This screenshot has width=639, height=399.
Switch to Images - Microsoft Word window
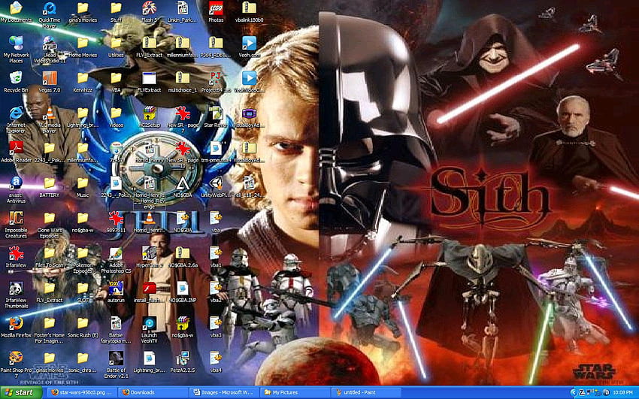point(224,392)
